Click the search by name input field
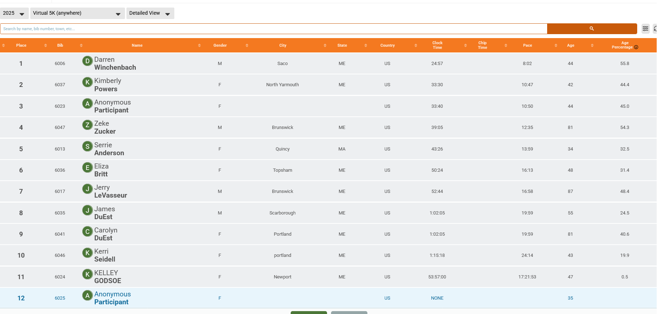This screenshot has height=314, width=657. point(274,29)
